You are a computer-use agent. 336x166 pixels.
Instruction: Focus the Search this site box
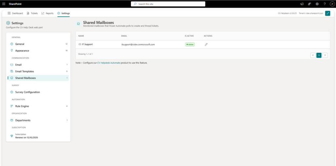click(168, 4)
